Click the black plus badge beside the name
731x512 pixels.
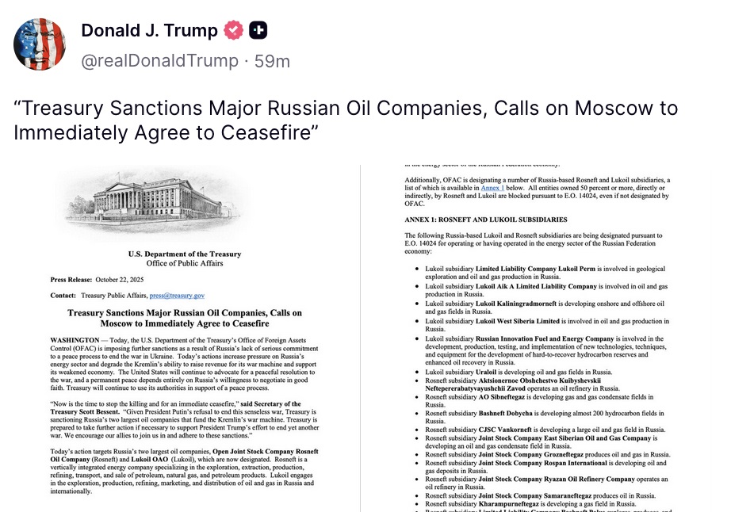click(x=258, y=31)
